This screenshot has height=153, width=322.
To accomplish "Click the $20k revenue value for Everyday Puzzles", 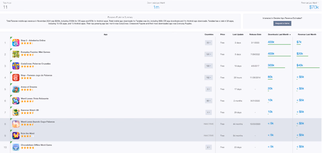I will click(x=300, y=53).
